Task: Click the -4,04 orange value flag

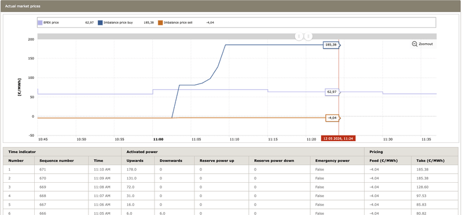Action: [333, 118]
